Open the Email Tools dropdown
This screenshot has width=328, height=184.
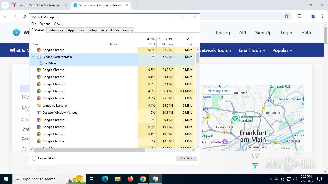click(x=252, y=50)
